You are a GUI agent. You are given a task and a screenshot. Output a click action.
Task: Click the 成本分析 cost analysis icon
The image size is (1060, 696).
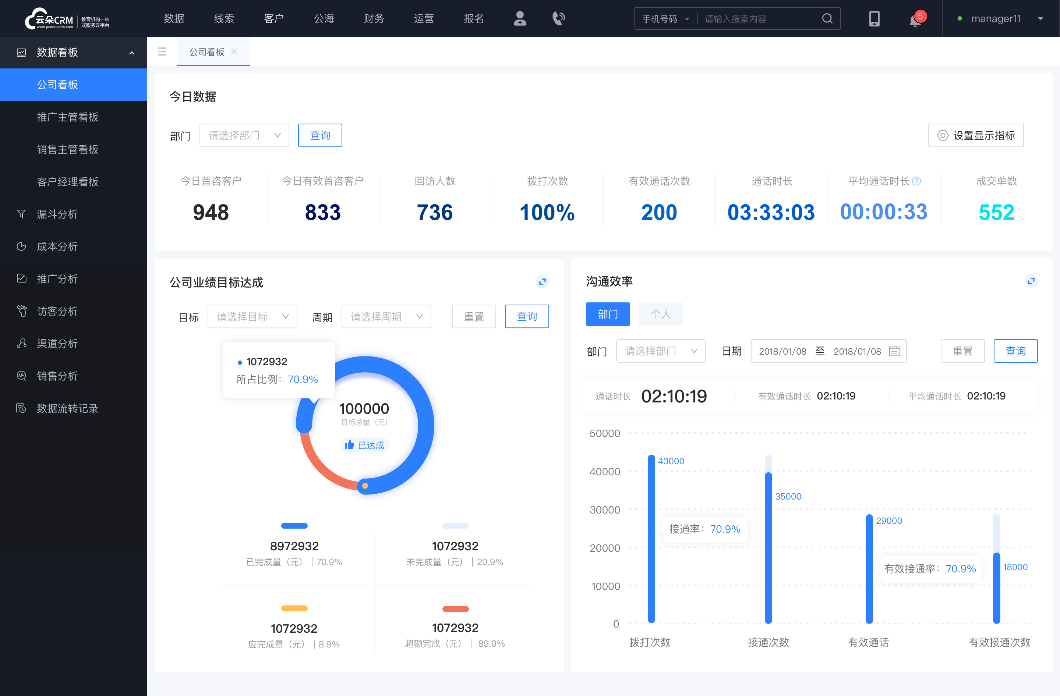point(21,245)
